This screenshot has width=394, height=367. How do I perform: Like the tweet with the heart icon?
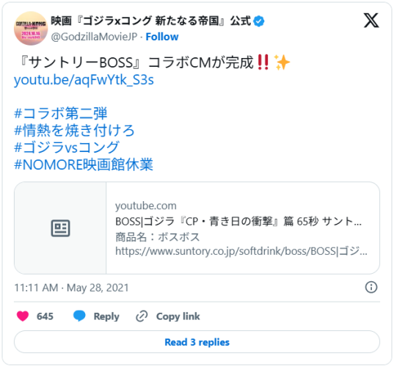pyautogui.click(x=23, y=316)
